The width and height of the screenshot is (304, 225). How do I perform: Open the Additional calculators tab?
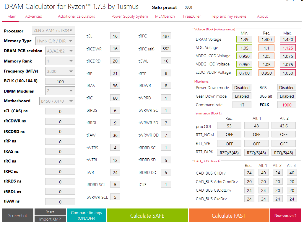coord(77,17)
